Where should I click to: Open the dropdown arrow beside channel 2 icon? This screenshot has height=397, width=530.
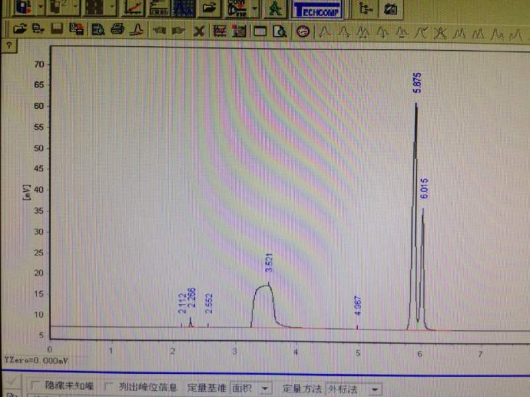point(76,7)
